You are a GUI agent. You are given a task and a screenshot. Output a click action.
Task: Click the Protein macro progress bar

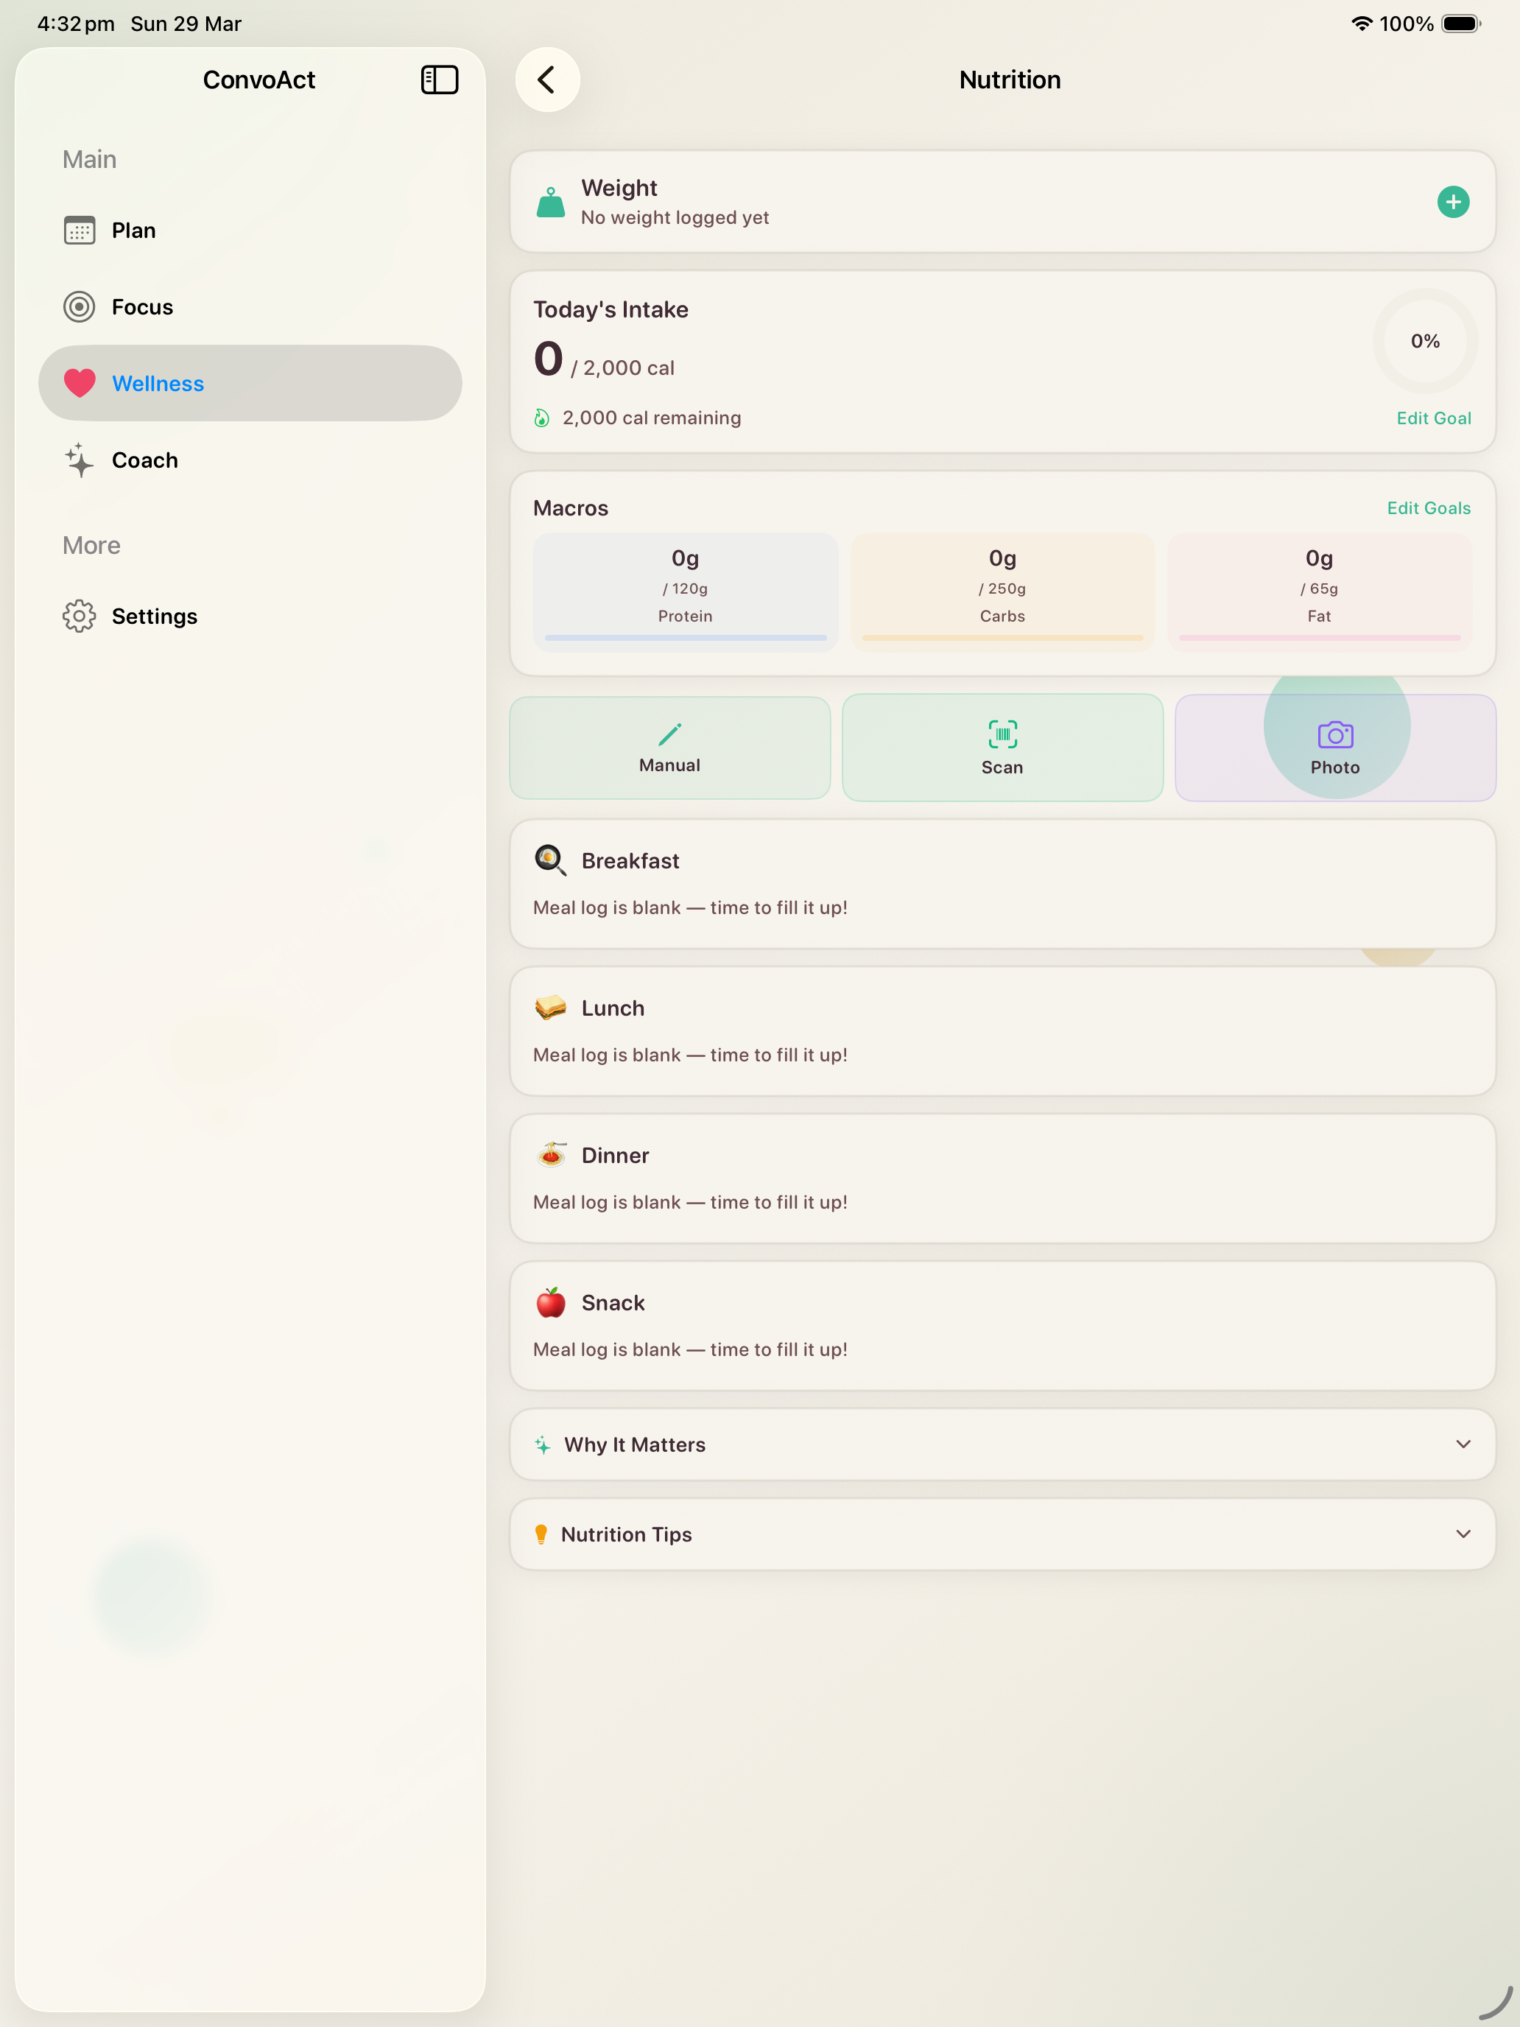pyautogui.click(x=686, y=637)
